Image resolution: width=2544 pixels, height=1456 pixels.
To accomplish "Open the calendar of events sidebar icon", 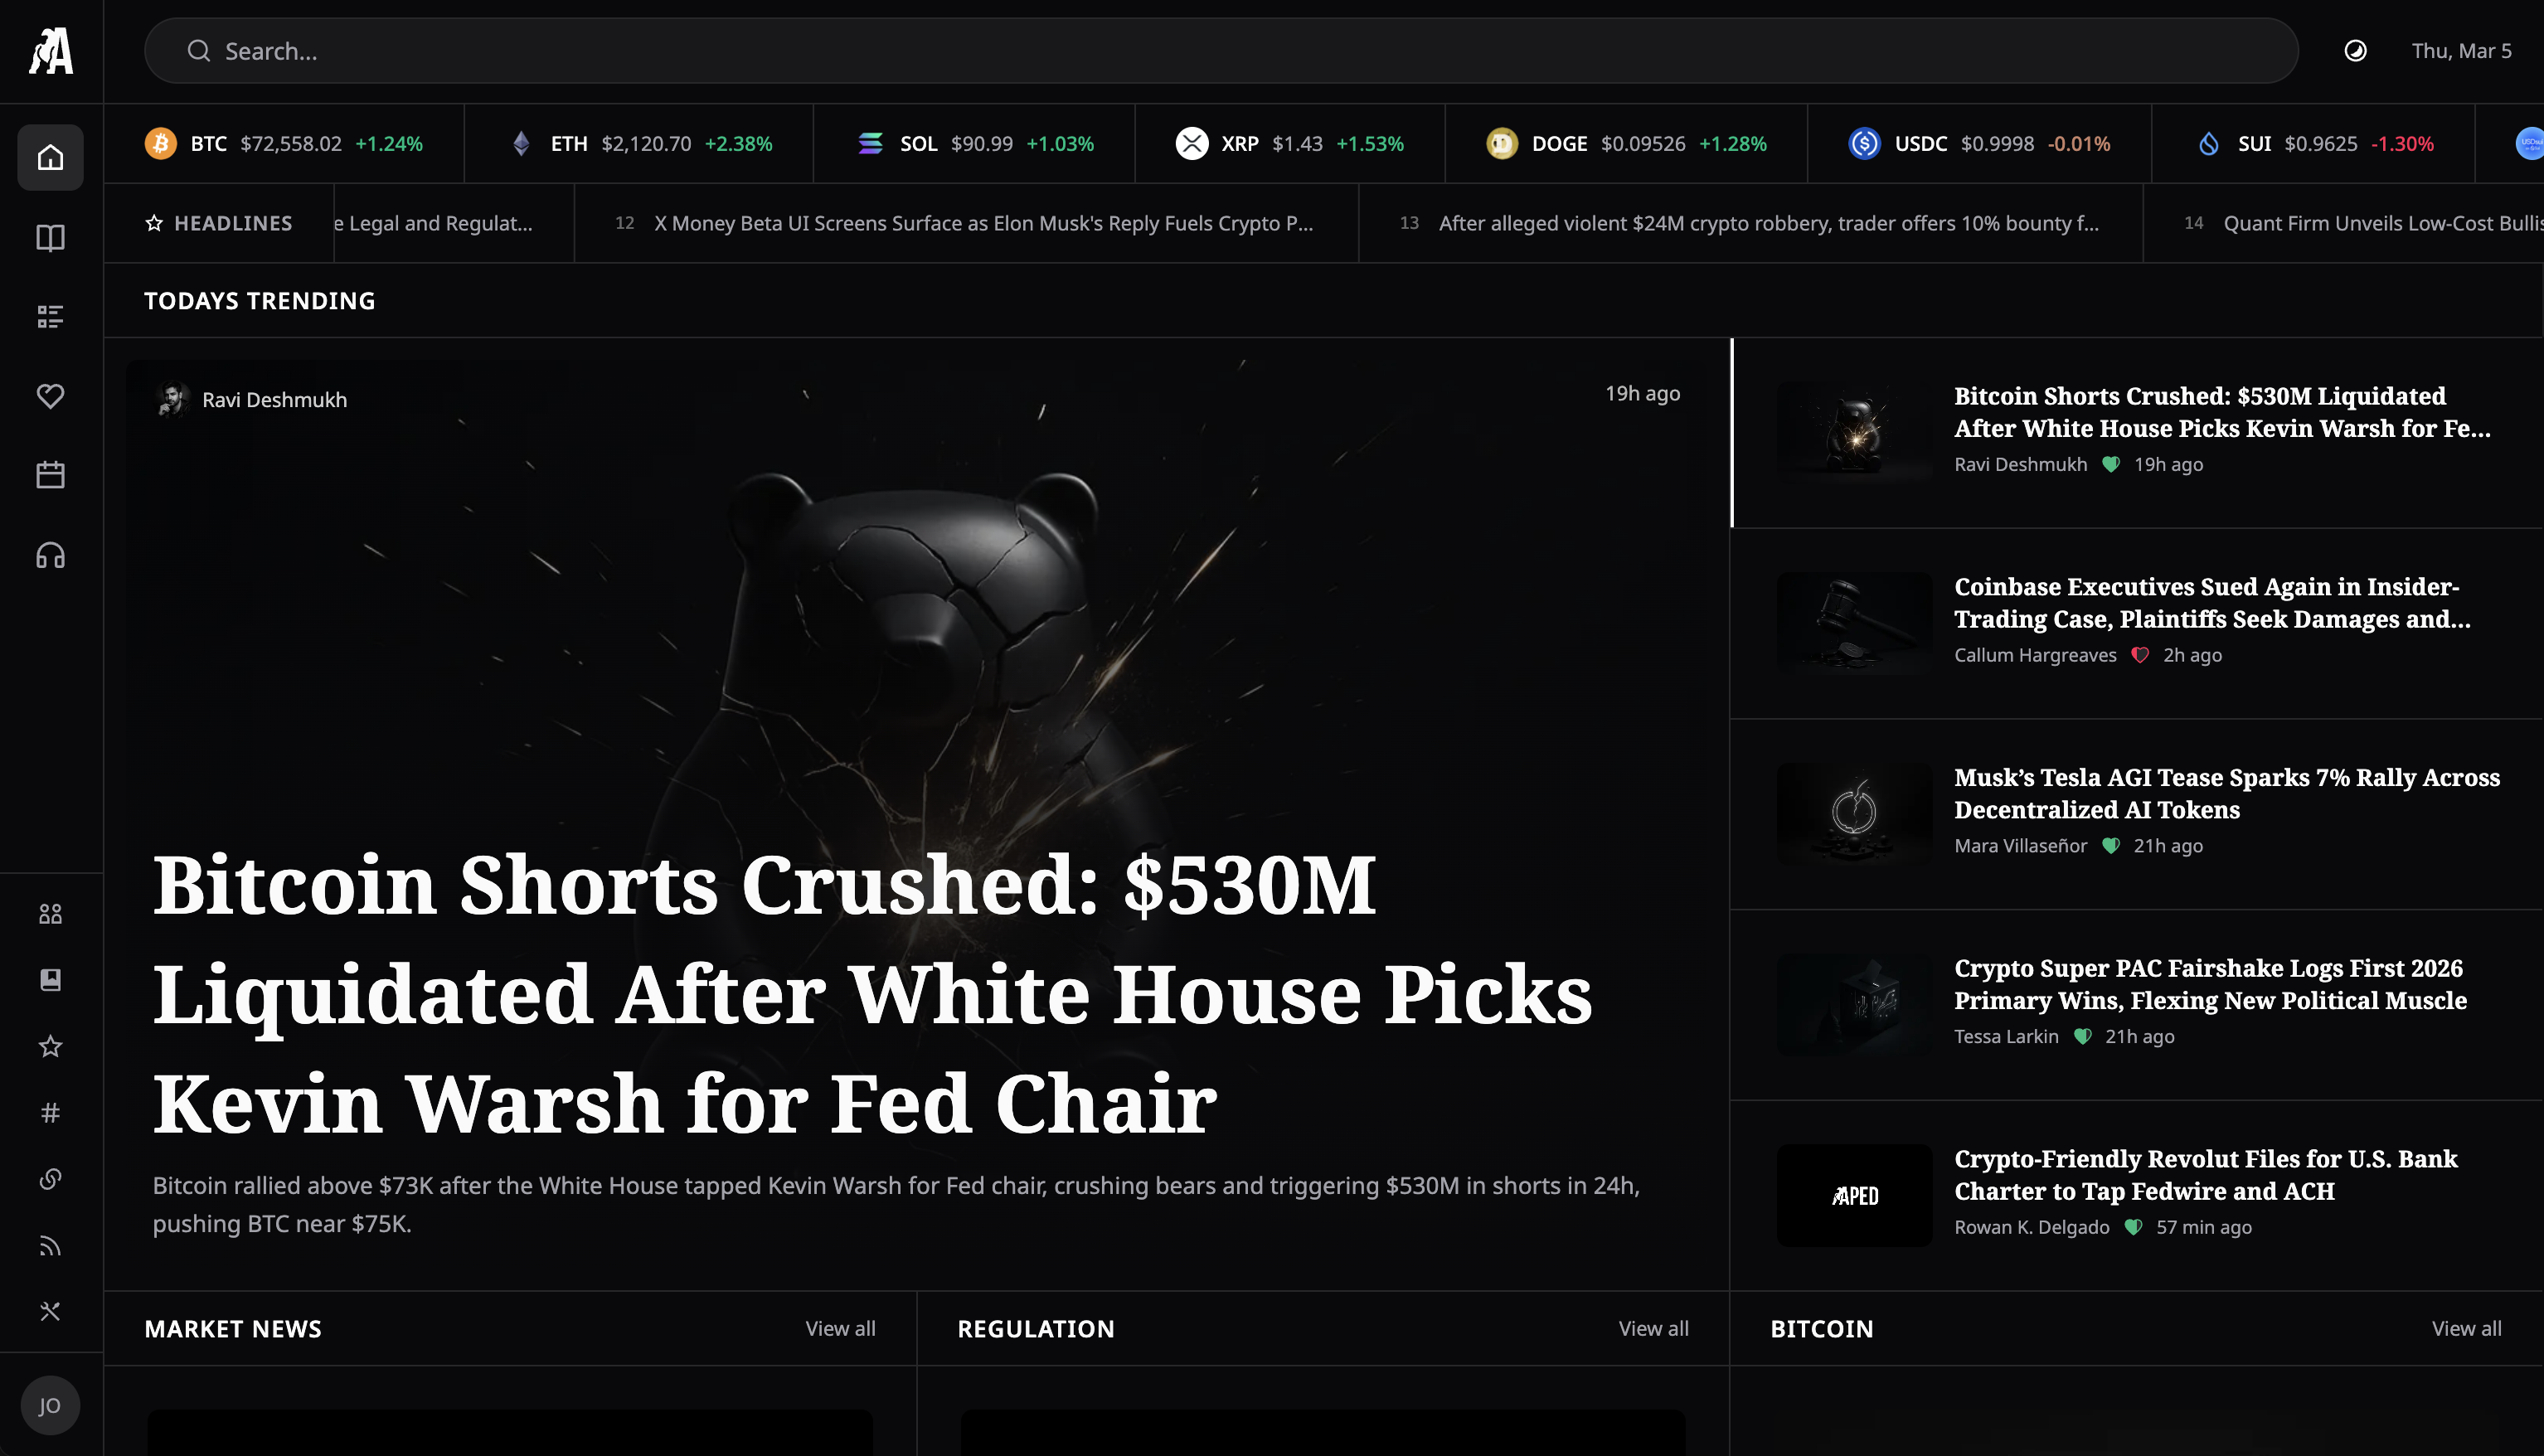I will (x=50, y=475).
